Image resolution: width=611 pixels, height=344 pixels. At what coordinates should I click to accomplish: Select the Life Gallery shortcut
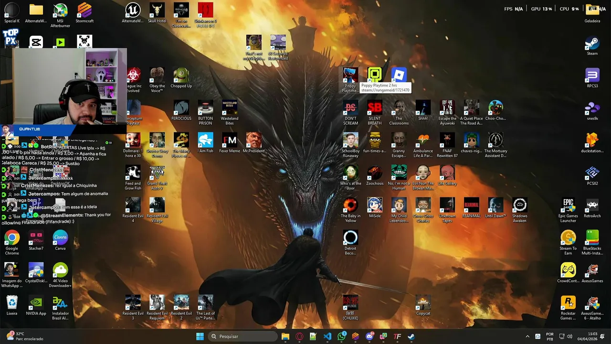(447, 176)
